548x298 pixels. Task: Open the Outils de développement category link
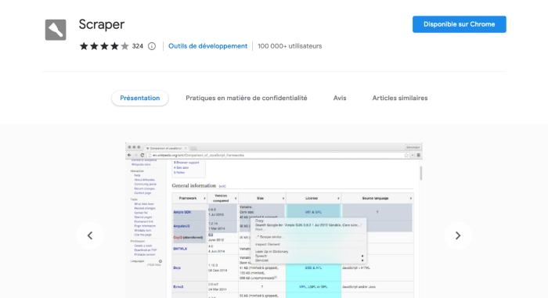pyautogui.click(x=207, y=46)
